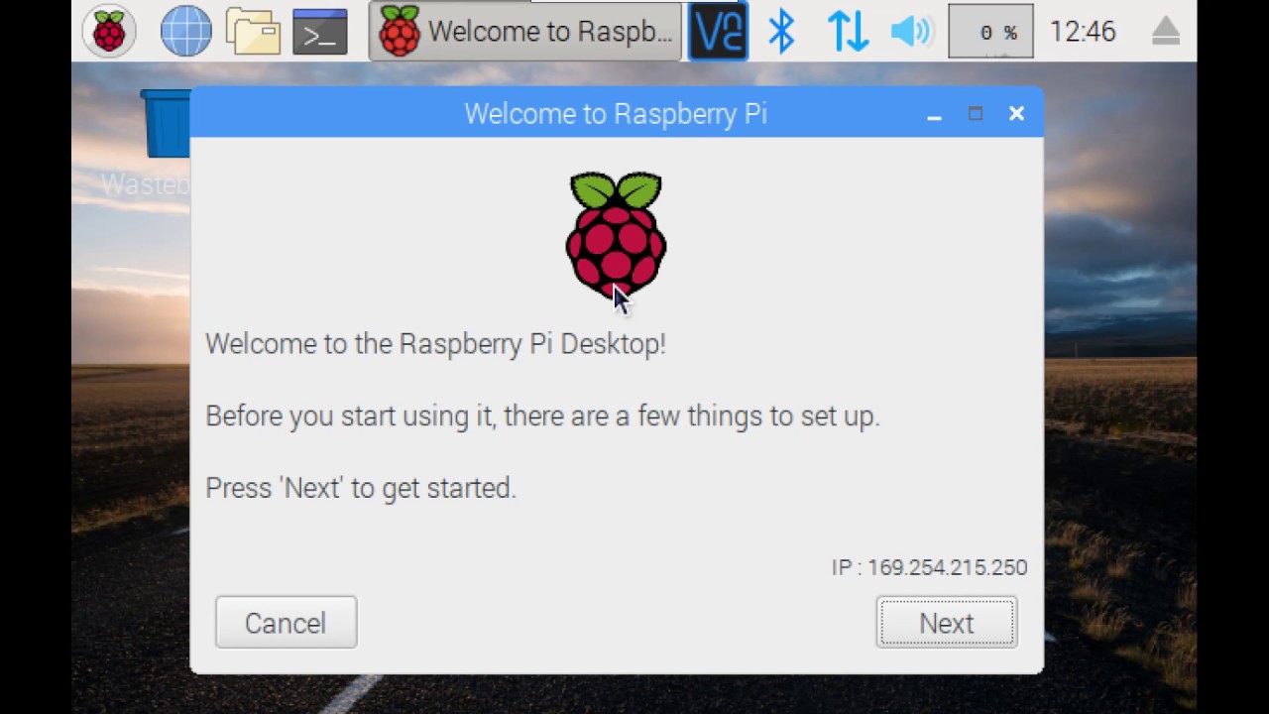Click the Raspberry Pi logo in the dialog
This screenshot has width=1269, height=714.
[616, 235]
